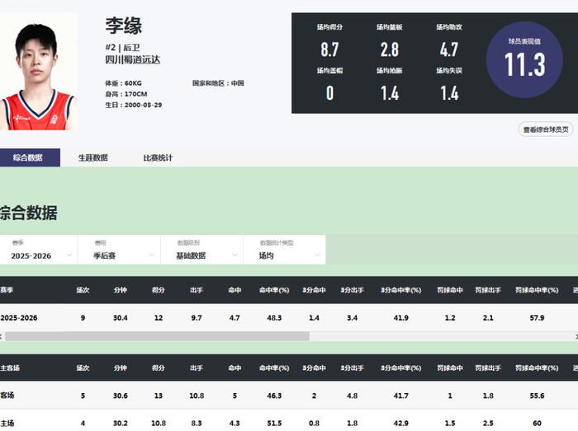This screenshot has height=431, width=578.
Task: Expand the 赛段 季后赛 dropdown
Action: [119, 251]
